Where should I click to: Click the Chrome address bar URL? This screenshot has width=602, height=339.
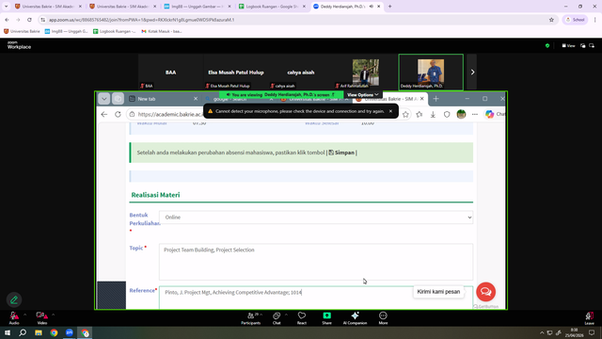[x=141, y=20]
